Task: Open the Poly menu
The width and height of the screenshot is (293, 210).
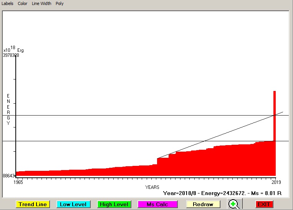Action: point(60,3)
